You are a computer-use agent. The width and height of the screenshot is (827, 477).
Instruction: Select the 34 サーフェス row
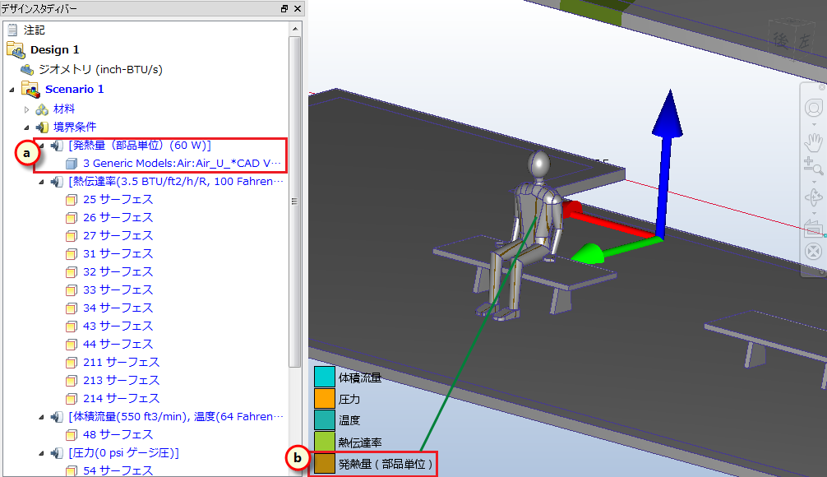pos(109,308)
